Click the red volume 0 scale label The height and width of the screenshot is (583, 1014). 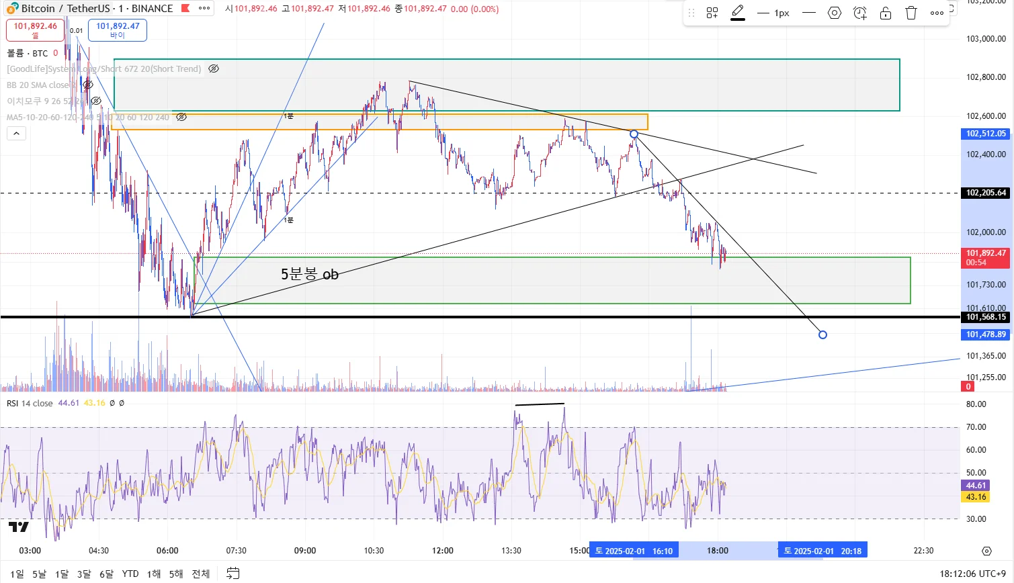(x=968, y=386)
